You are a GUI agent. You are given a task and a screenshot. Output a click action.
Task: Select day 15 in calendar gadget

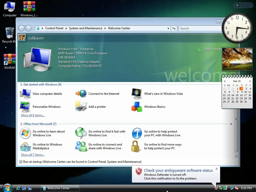pos(237,95)
